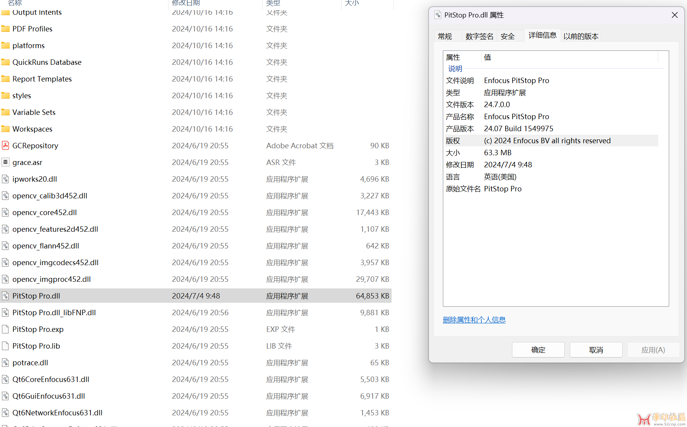Open the 以前的版本 tab
687x427 pixels.
[581, 36]
